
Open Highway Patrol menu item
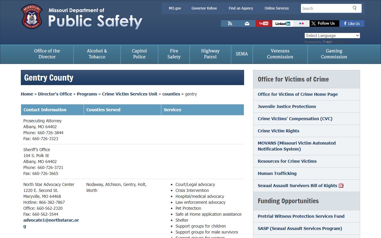pos(210,54)
